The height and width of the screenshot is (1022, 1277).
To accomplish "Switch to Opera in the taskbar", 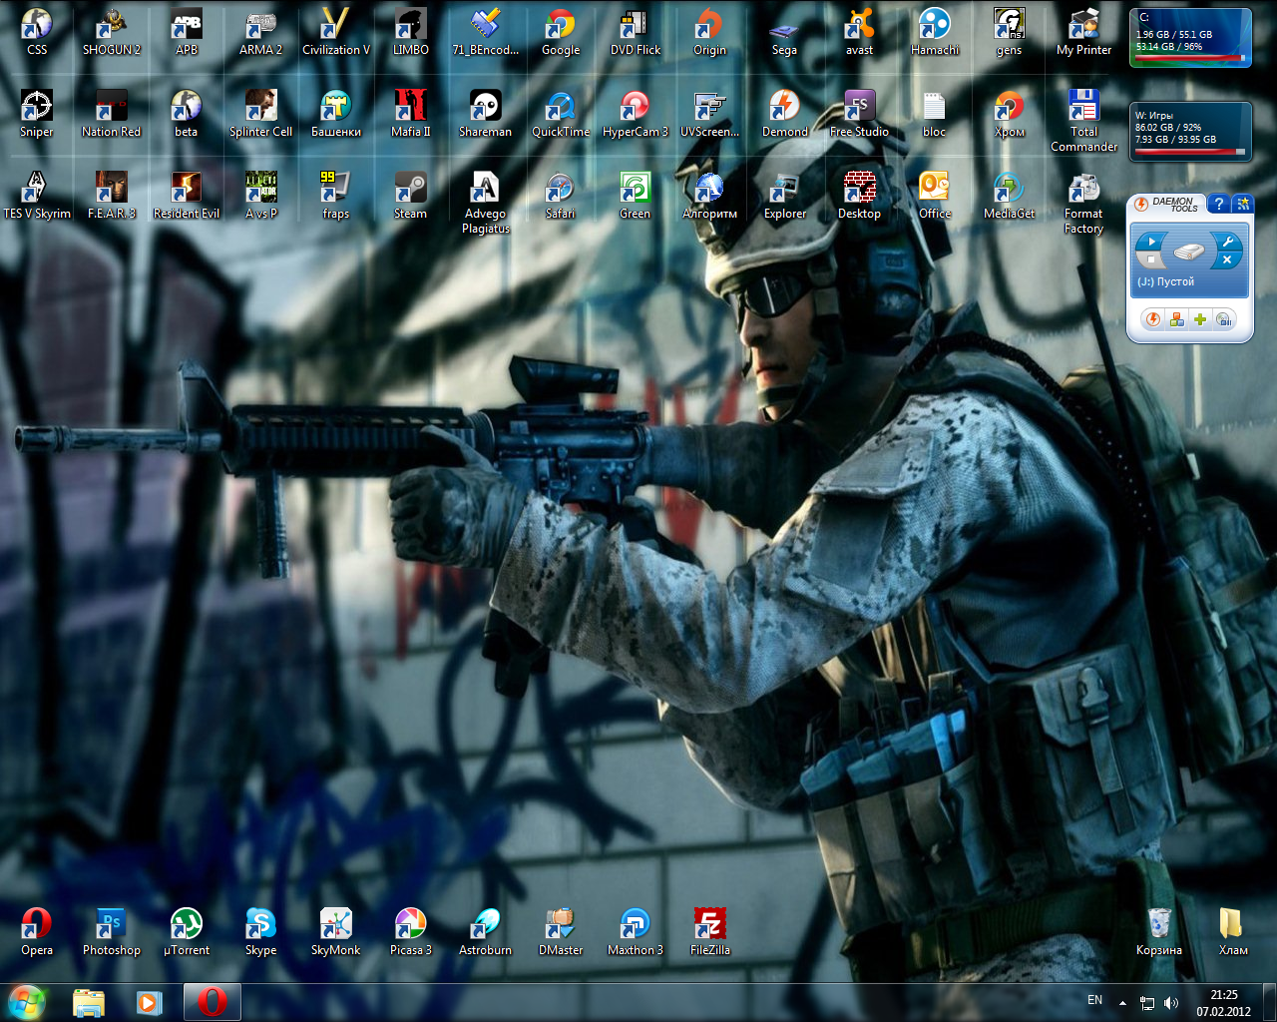I will coord(213,1002).
